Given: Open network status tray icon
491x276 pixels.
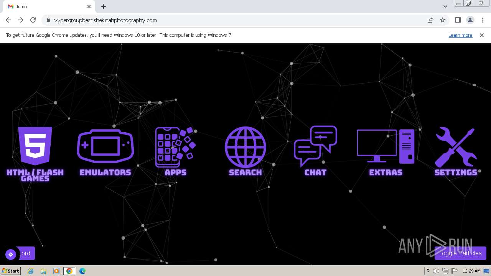Looking at the screenshot, I should tap(445, 271).
